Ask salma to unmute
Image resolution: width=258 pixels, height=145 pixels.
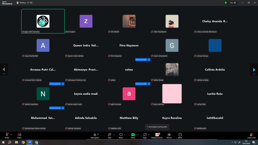pos(141,84)
